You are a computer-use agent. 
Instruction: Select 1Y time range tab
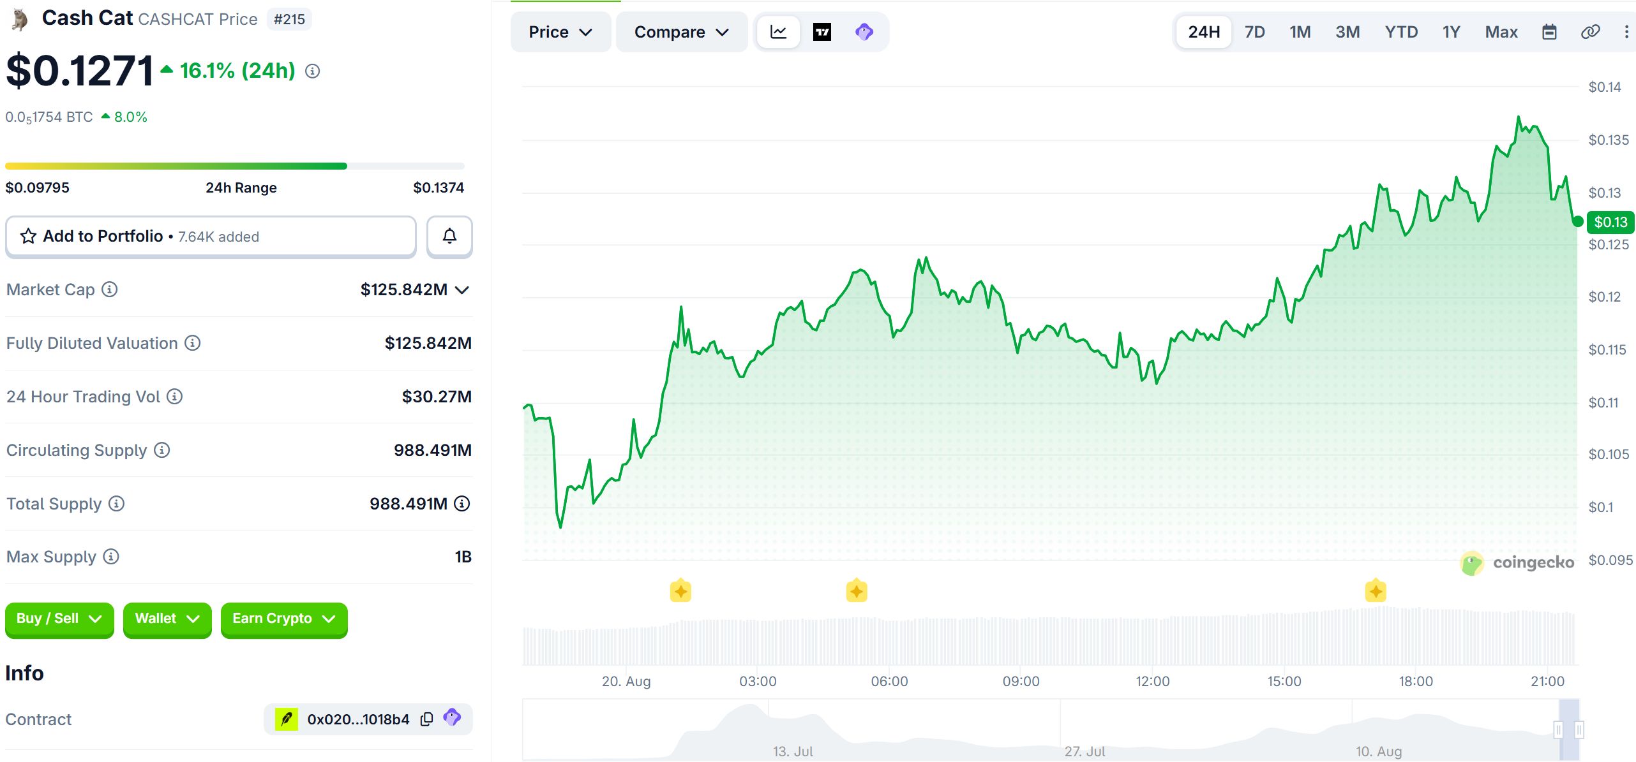point(1451,32)
